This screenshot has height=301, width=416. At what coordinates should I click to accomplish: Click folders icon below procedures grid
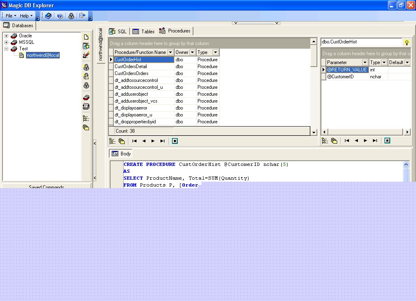[x=121, y=141]
